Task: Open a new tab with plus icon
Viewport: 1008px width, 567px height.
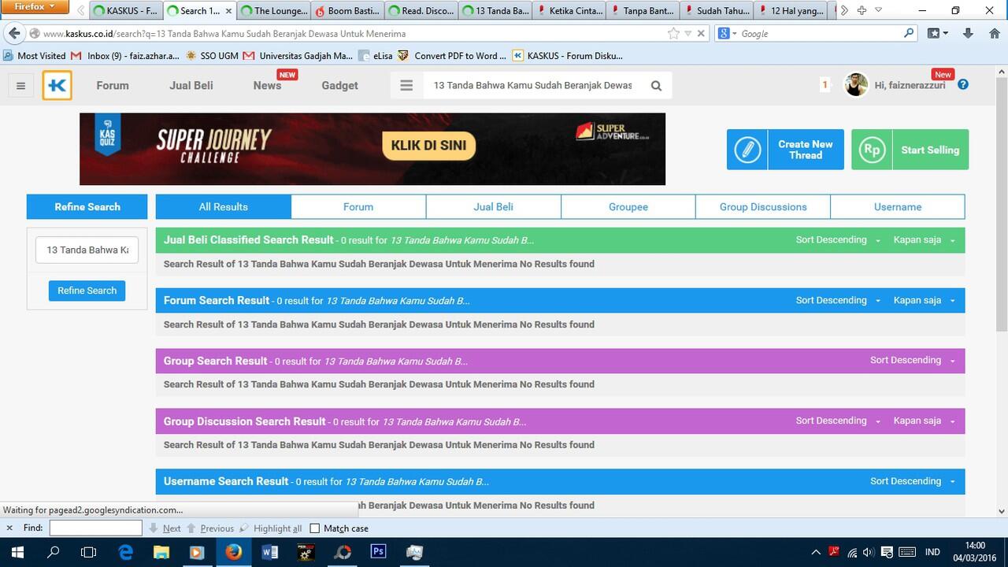Action: (862, 10)
